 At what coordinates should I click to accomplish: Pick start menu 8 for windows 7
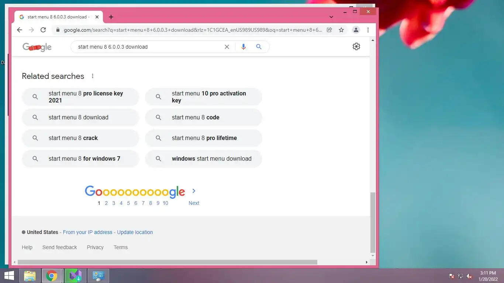click(x=80, y=159)
